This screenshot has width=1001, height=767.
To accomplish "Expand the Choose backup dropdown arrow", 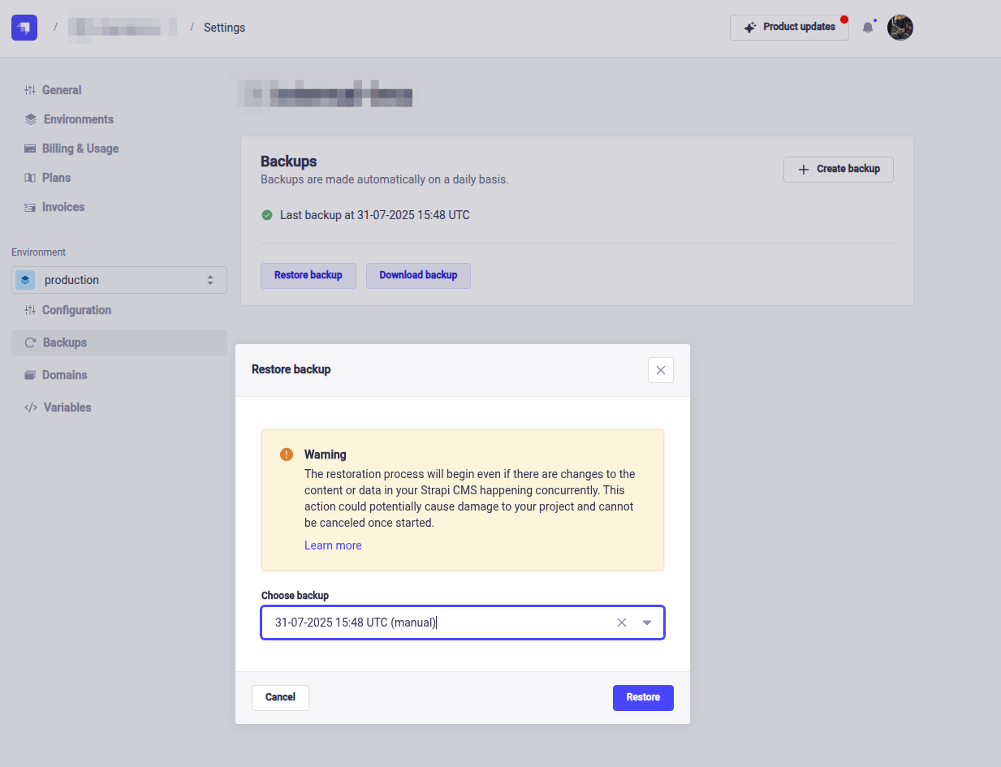I will coord(647,623).
